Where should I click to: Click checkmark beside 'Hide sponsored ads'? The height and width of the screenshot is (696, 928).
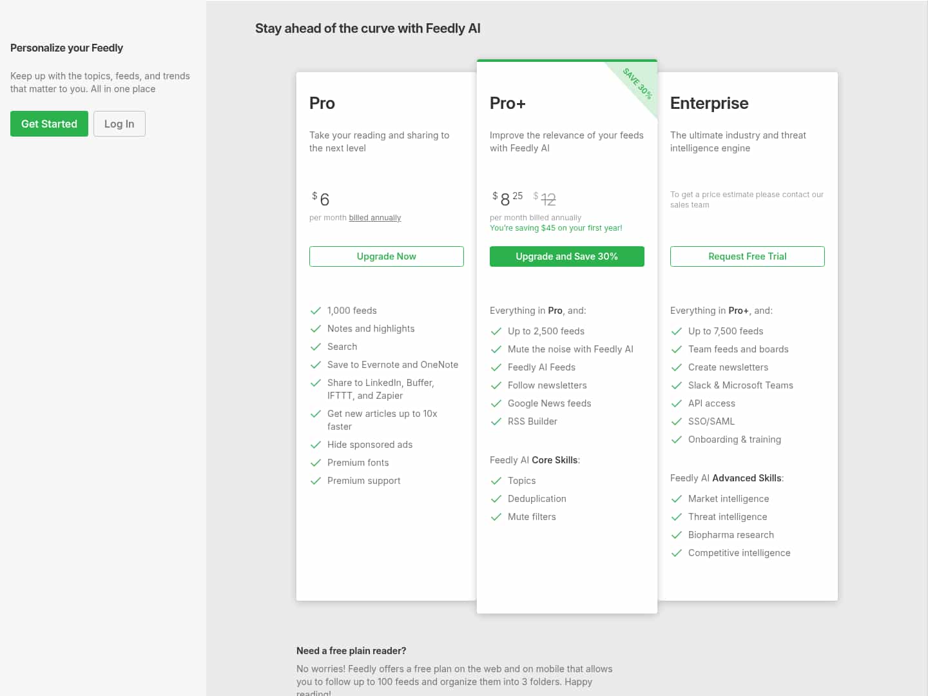point(316,445)
